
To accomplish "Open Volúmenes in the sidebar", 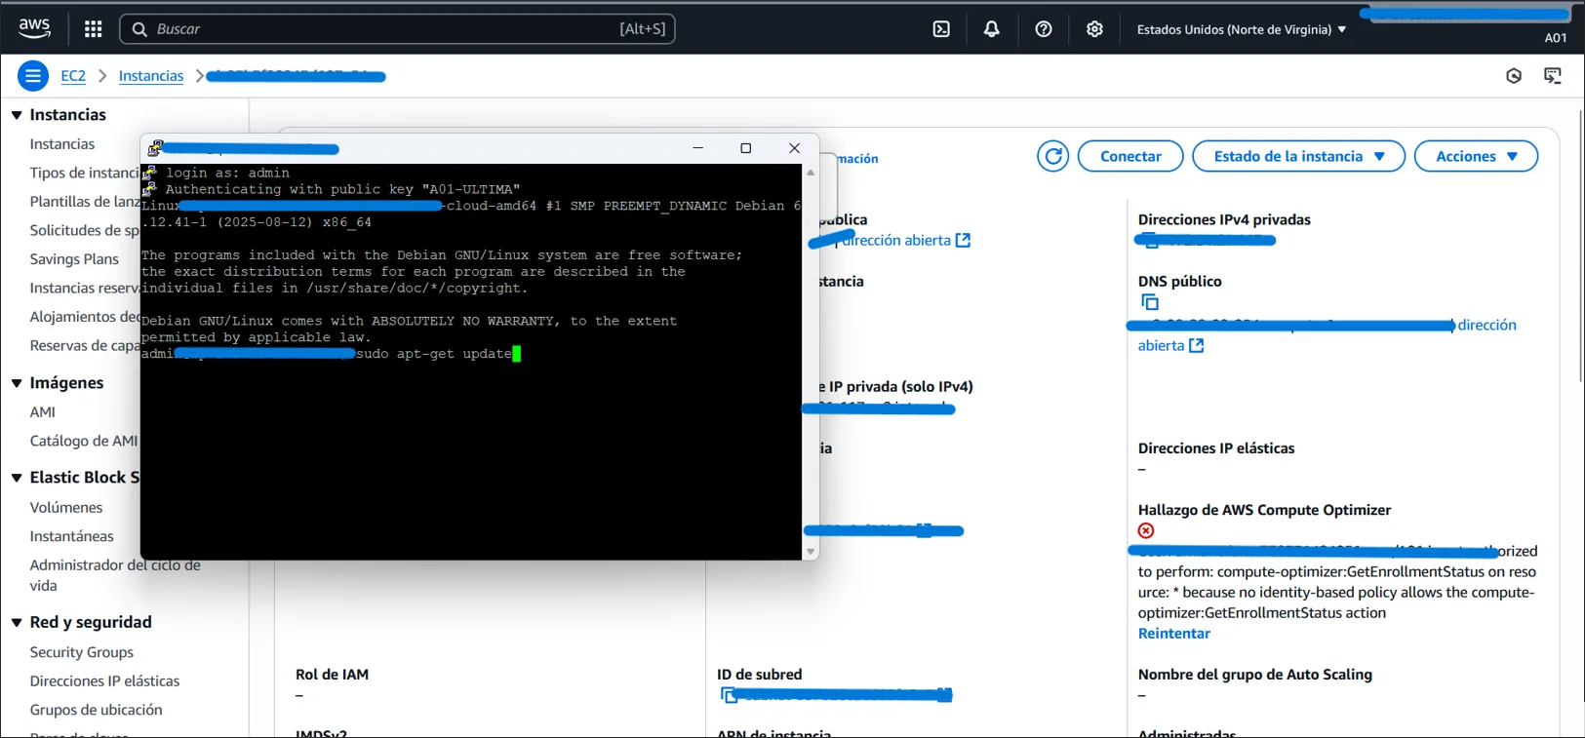I will click(x=65, y=507).
